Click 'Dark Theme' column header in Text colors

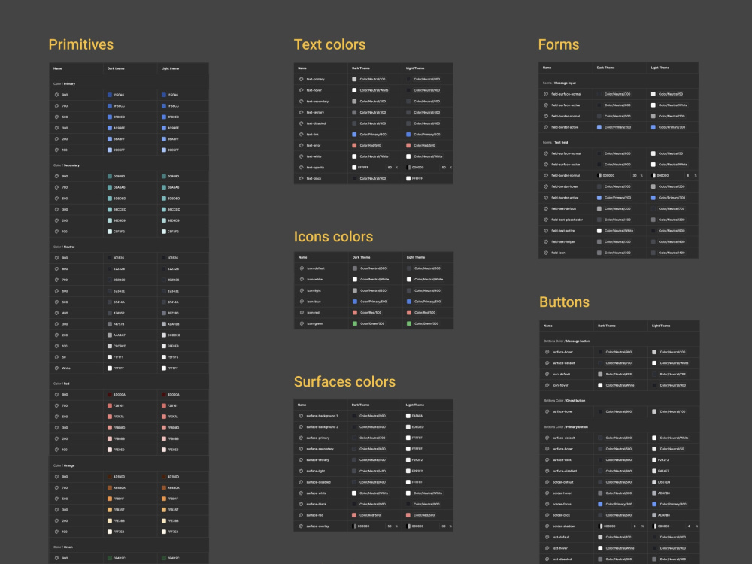[x=361, y=68]
